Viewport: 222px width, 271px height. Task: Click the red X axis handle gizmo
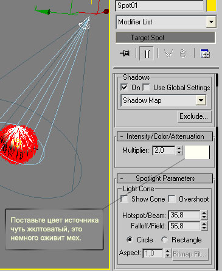pyautogui.click(x=106, y=12)
